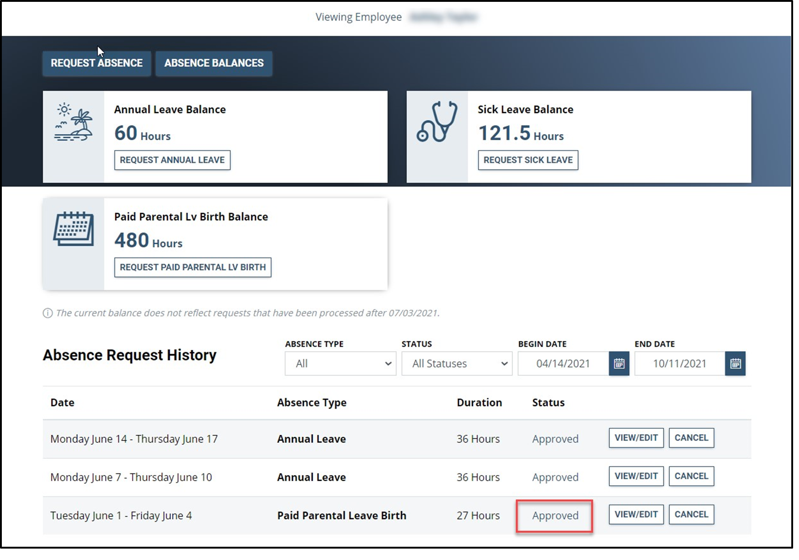Image resolution: width=799 pixels, height=560 pixels.
Task: View/Edit the June 7-10 annual leave request
Action: click(x=636, y=476)
